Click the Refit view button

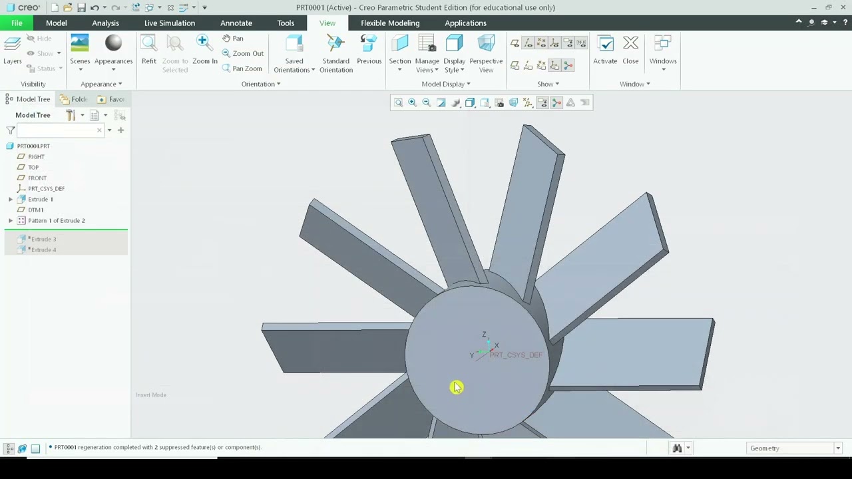click(148, 51)
